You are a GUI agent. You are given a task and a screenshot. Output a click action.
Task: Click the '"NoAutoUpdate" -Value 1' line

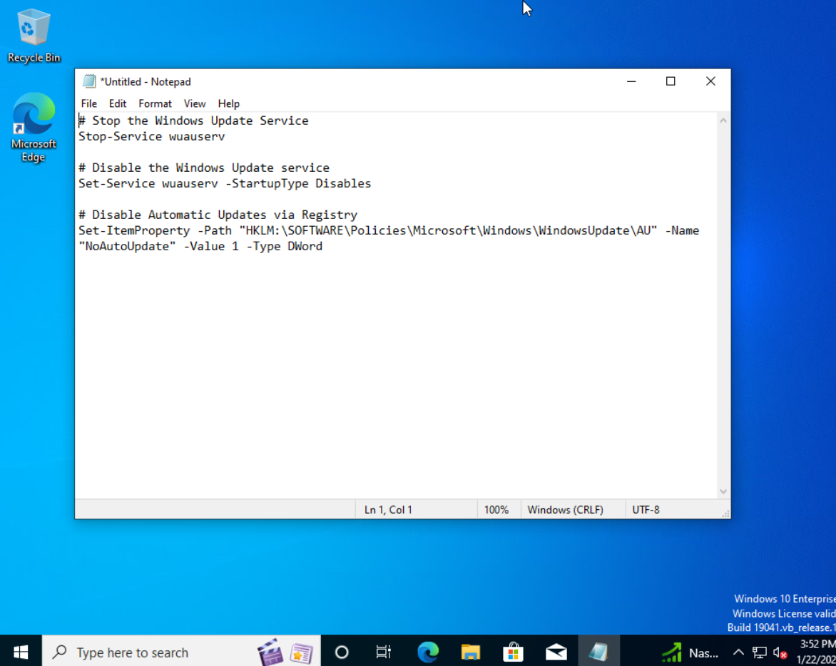(200, 246)
